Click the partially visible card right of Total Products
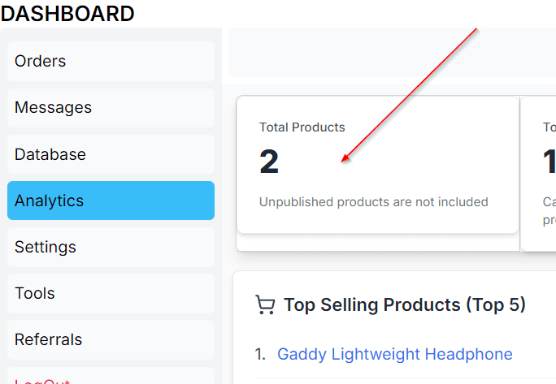This screenshot has height=384, width=556. [539, 172]
